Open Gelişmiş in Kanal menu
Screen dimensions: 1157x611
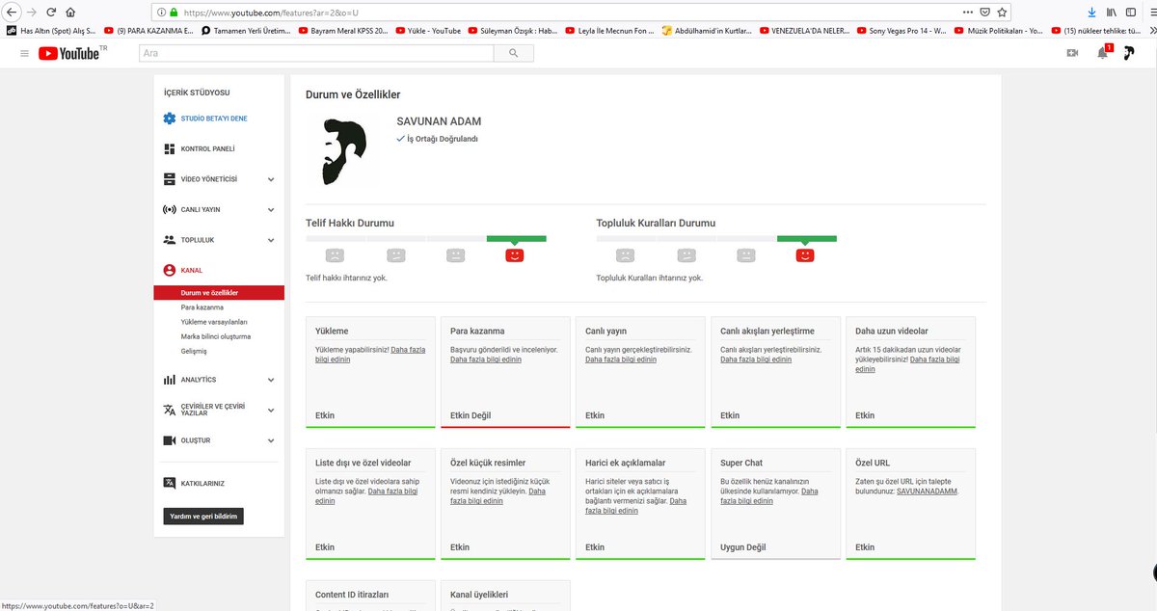click(194, 351)
